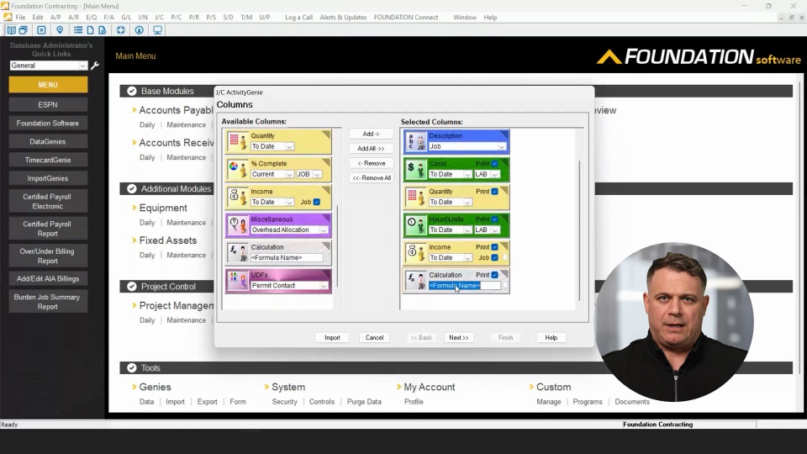Click the <<- Remove All button
The image size is (807, 454).
point(371,178)
